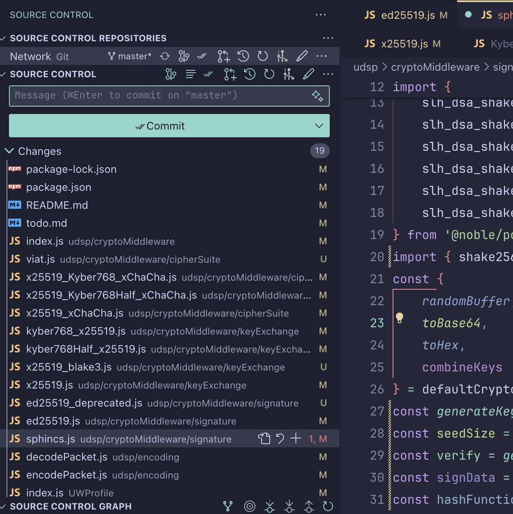Focus the commit message input field

(x=169, y=96)
